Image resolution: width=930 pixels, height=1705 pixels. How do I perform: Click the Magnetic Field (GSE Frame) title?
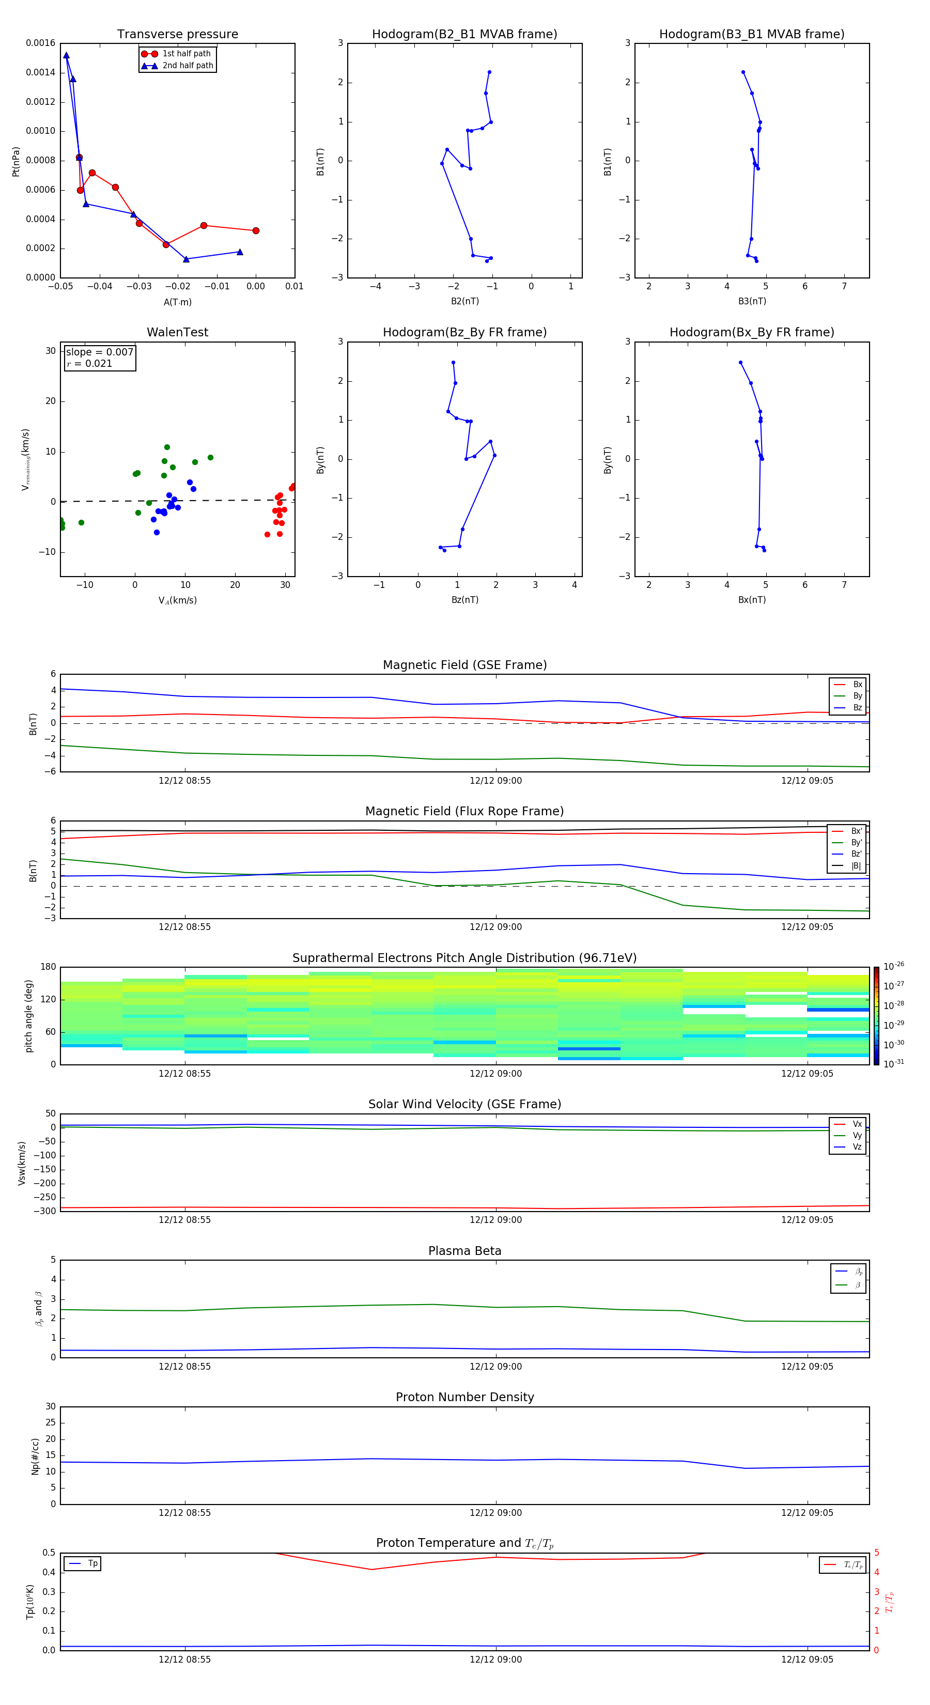pos(464,665)
